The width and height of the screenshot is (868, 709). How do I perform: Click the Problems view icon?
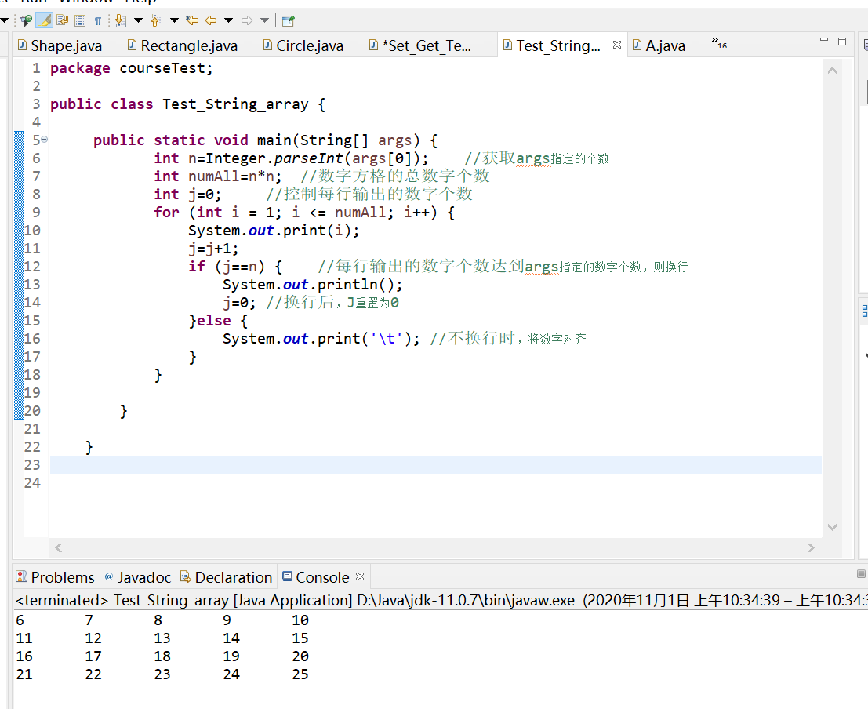tap(21, 576)
